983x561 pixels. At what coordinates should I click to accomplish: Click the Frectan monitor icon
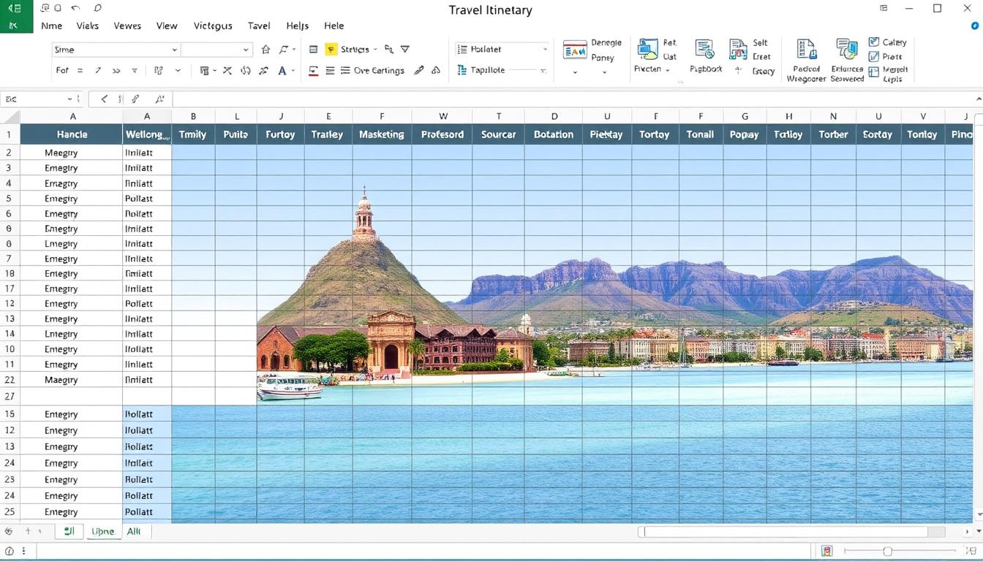(647, 50)
